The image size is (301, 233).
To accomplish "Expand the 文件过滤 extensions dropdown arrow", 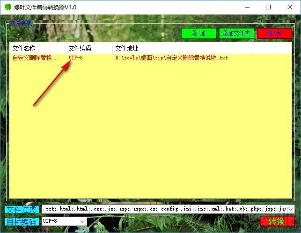I will (x=291, y=209).
